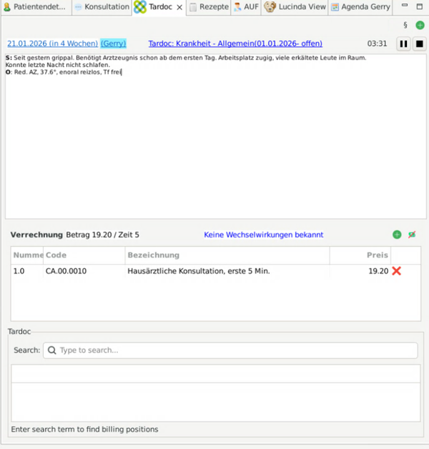Viewport: 429px width, 449px height.
Task: Switch to the Patientendetails tab
Action: point(34,6)
